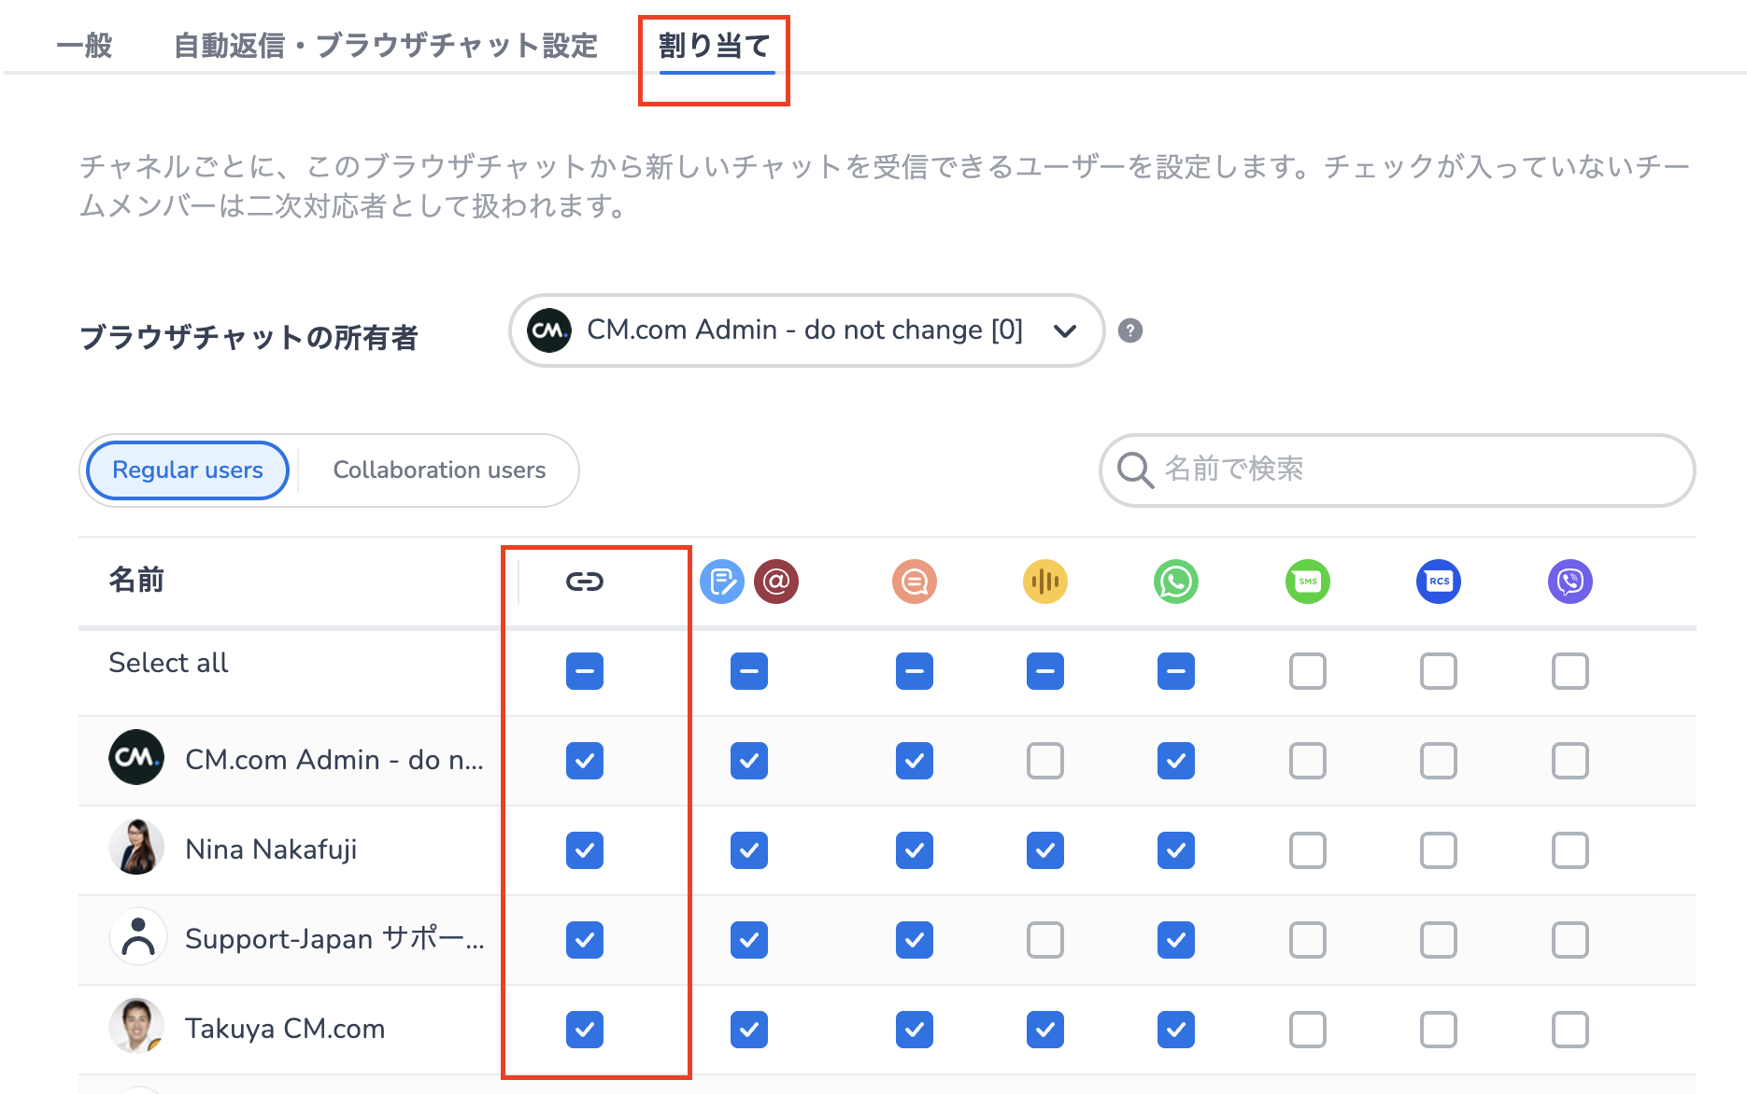Click the Support-Japan user avatar icon

138,936
